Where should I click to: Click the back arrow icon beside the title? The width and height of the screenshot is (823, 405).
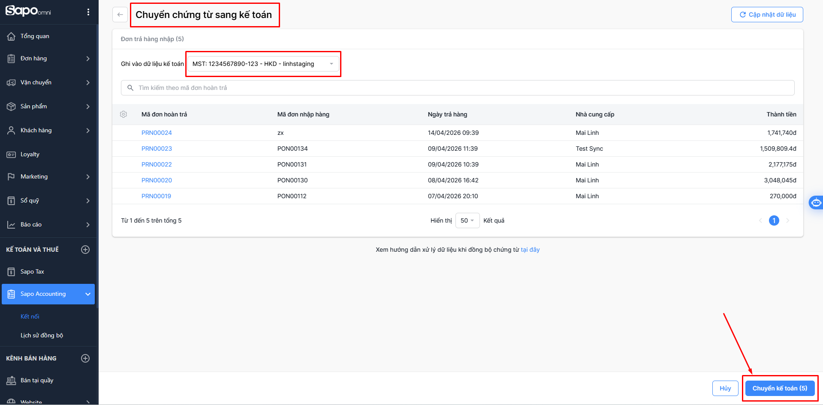[120, 15]
